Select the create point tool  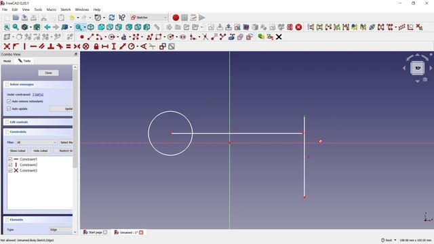(x=82, y=37)
